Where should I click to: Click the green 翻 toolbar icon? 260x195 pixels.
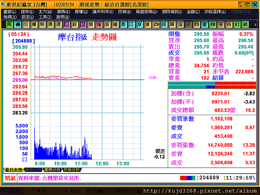tap(213, 24)
